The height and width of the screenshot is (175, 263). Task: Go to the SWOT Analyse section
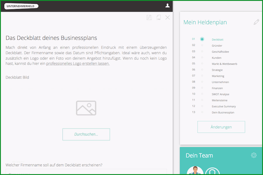[x=220, y=94]
